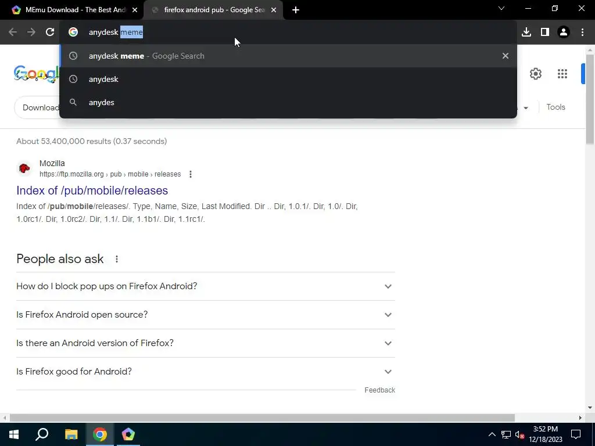
Task: Open 'People also ask' options menu
Action: 116,259
